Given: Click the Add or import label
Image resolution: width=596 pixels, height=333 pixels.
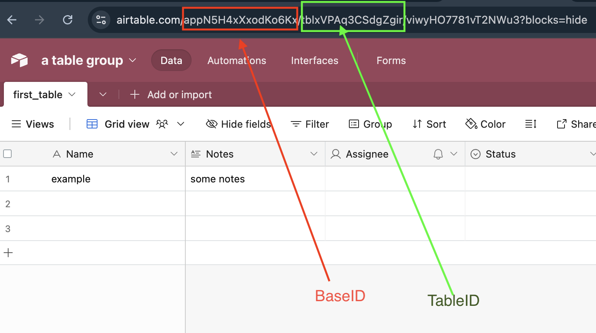Looking at the screenshot, I should pyautogui.click(x=179, y=95).
